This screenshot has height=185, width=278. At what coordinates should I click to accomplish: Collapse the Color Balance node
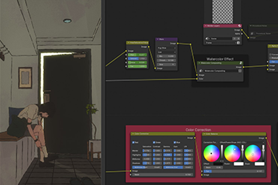point(204,134)
